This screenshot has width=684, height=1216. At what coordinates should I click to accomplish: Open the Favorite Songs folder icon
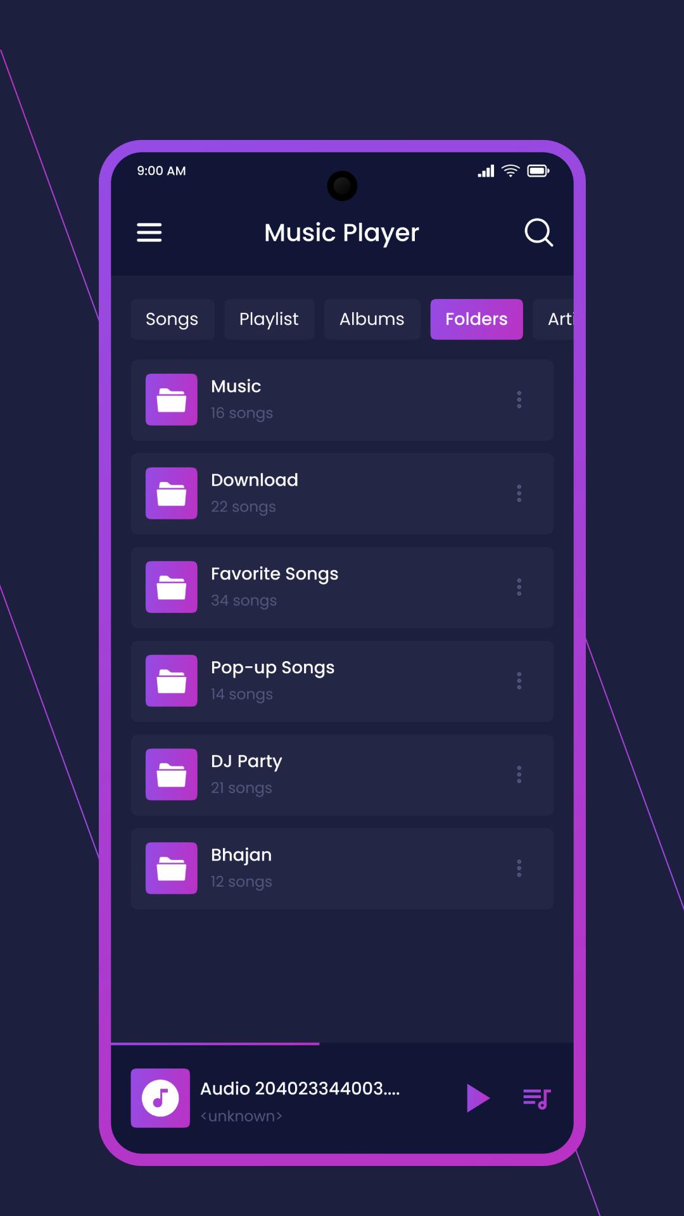point(172,587)
